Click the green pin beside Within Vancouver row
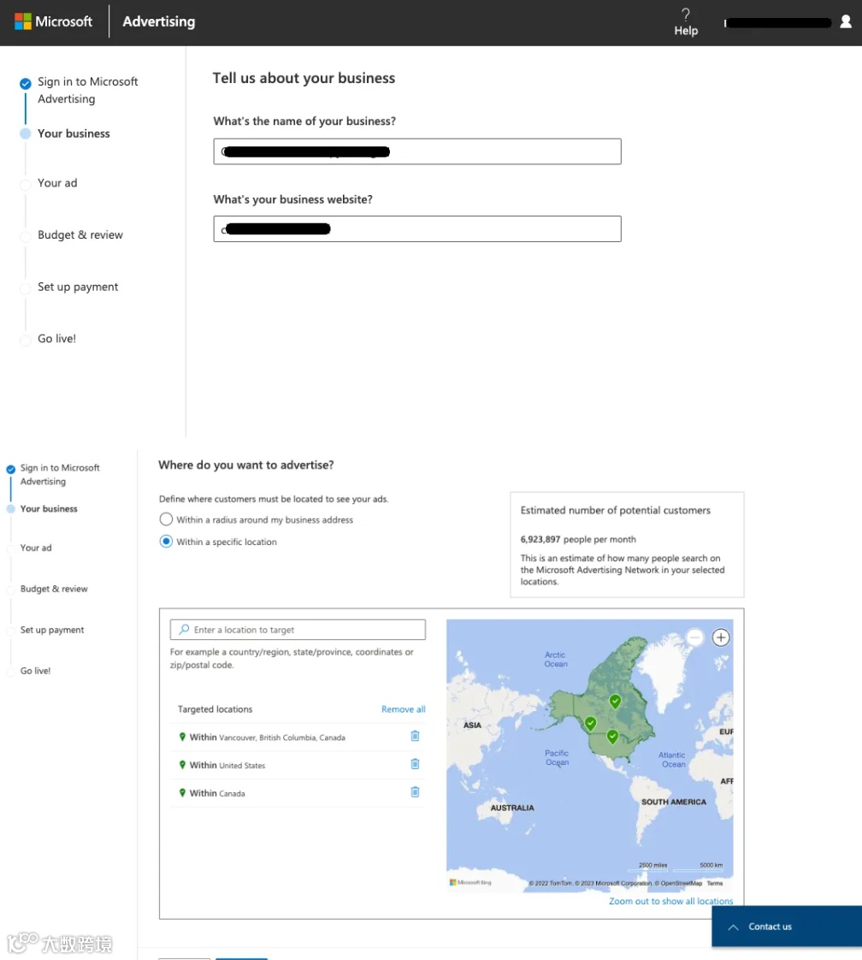This screenshot has width=862, height=960. [182, 738]
